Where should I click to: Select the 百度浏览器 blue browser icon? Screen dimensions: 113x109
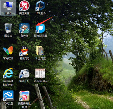41,28
